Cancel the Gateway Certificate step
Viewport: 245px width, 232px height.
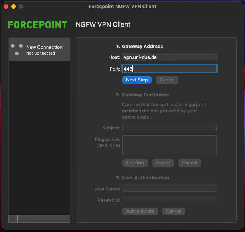pyautogui.click(x=189, y=163)
